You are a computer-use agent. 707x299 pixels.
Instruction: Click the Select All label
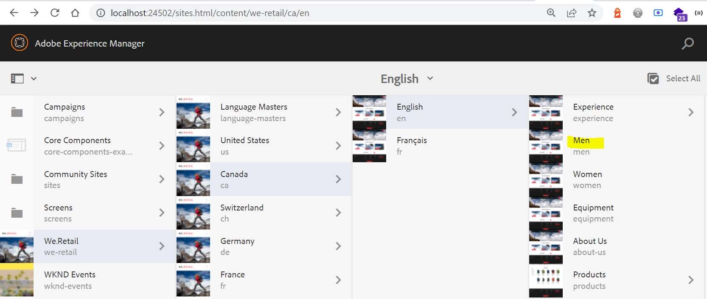pos(683,78)
